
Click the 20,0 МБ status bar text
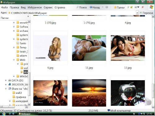[93, 110]
